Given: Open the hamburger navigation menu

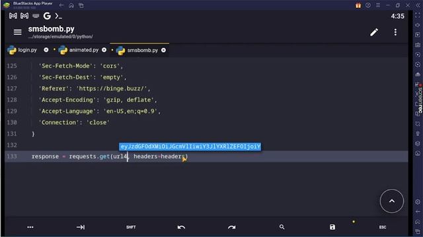Looking at the screenshot, I should tap(18, 32).
